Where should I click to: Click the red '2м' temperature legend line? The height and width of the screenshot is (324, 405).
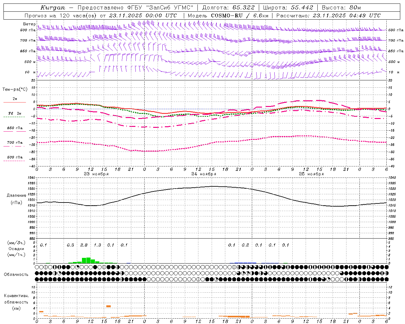point(15,102)
